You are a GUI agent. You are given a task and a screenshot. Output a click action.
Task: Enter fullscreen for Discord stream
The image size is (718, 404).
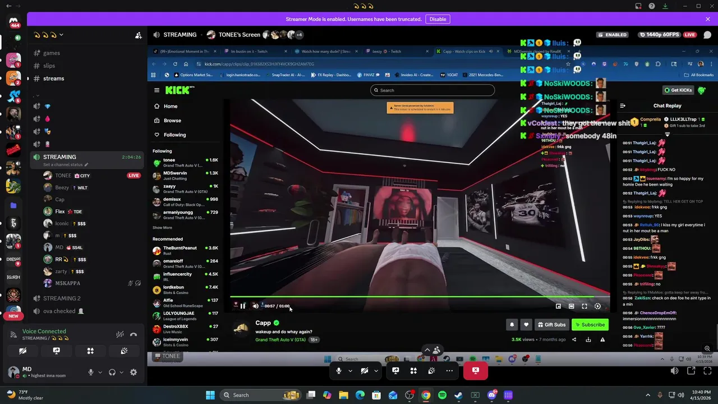click(x=707, y=371)
